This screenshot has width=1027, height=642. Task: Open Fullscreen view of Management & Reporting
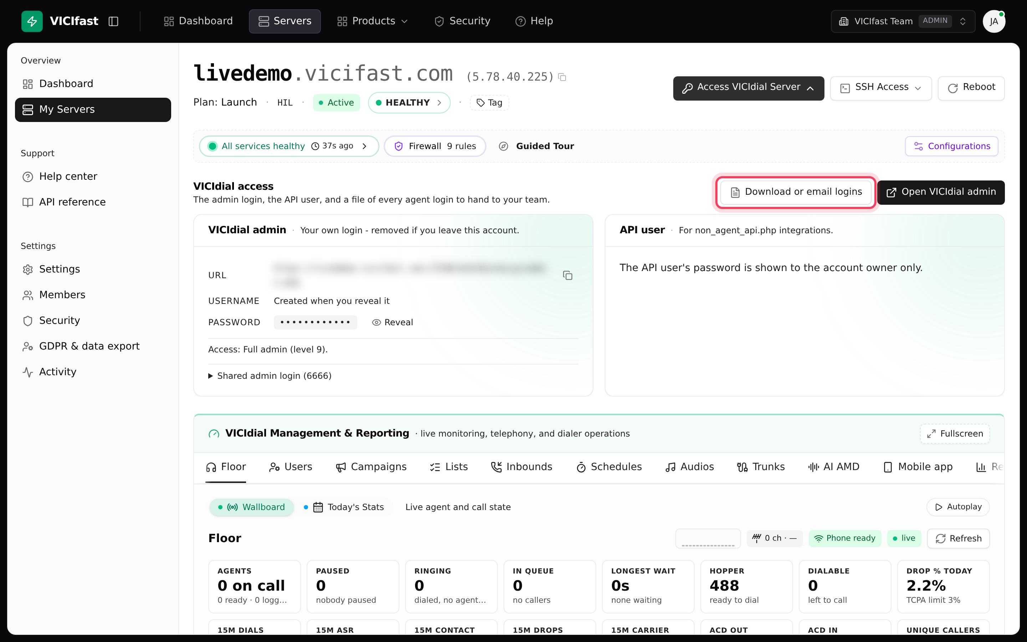click(955, 433)
